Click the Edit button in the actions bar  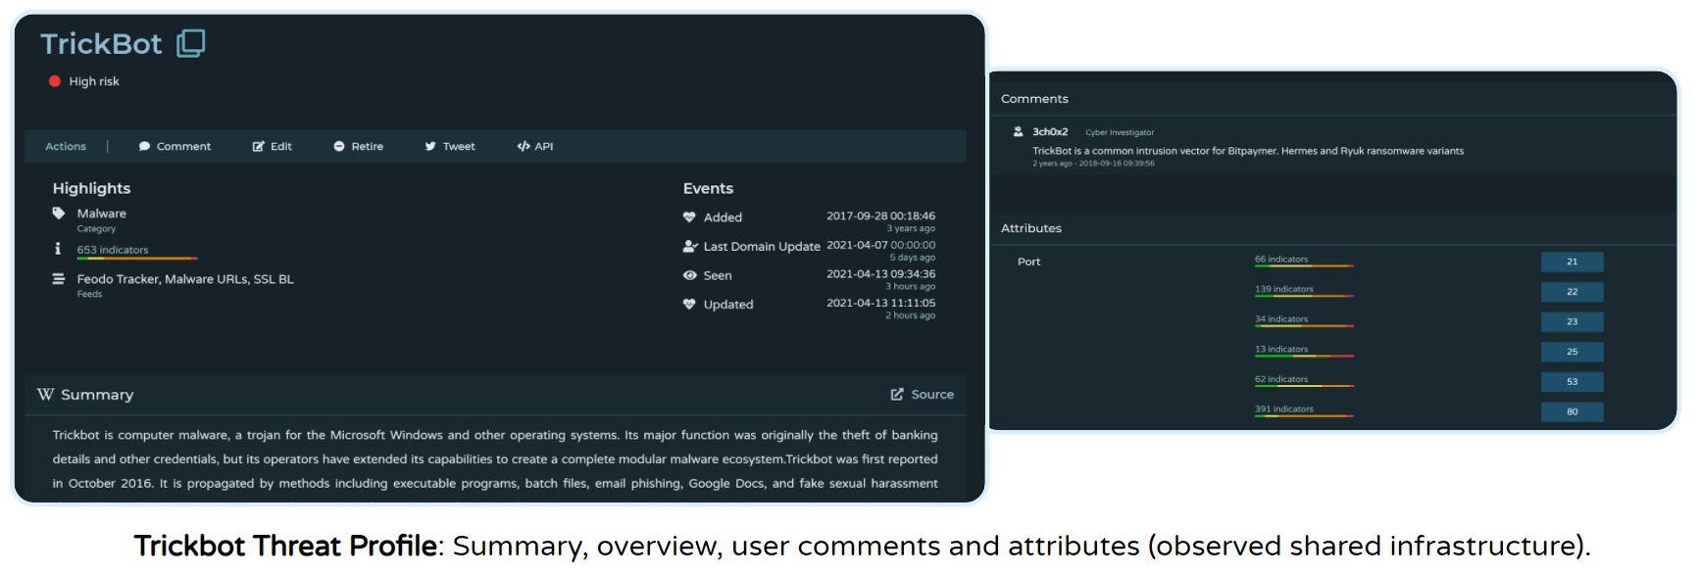[272, 146]
